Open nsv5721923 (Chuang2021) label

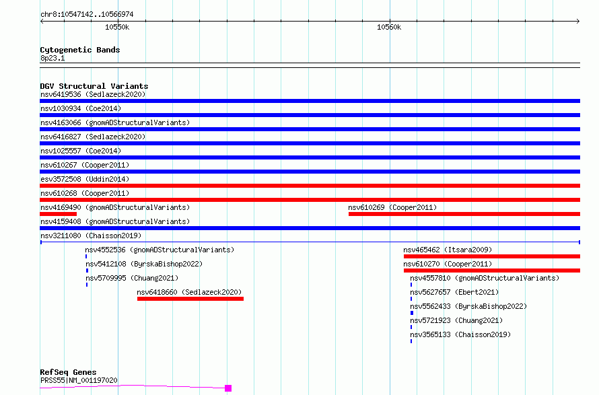point(456,320)
